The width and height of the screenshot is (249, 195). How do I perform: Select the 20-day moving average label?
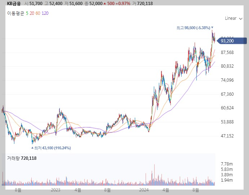click(32, 13)
